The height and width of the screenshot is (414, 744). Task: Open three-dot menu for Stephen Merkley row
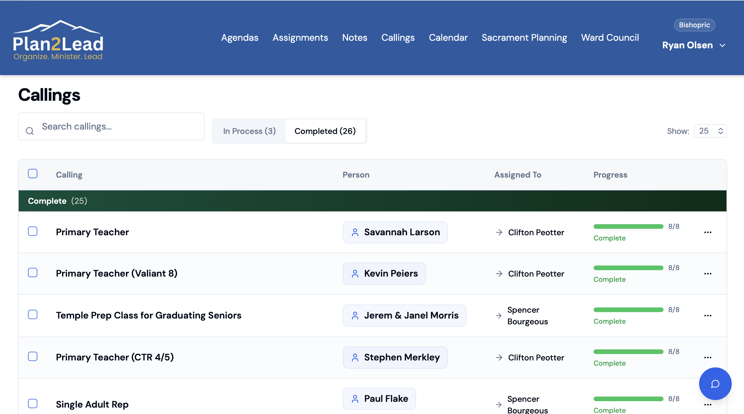pos(708,358)
